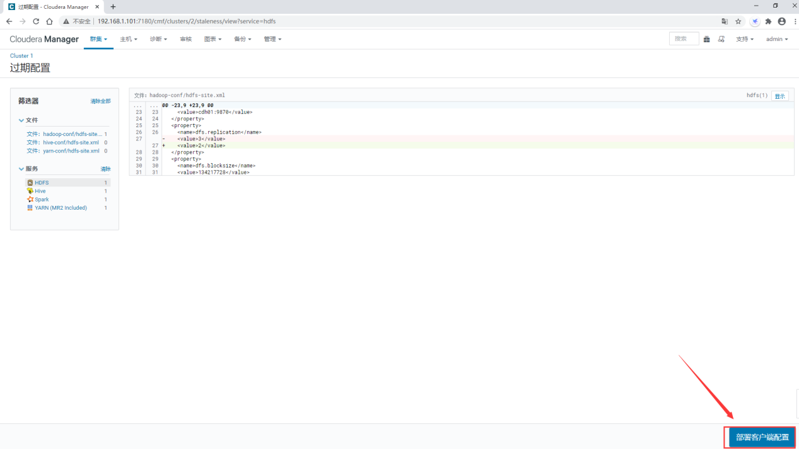Click the hadoop-conf/hdfs-site.xml diff file title
The width and height of the screenshot is (799, 449).
[180, 96]
